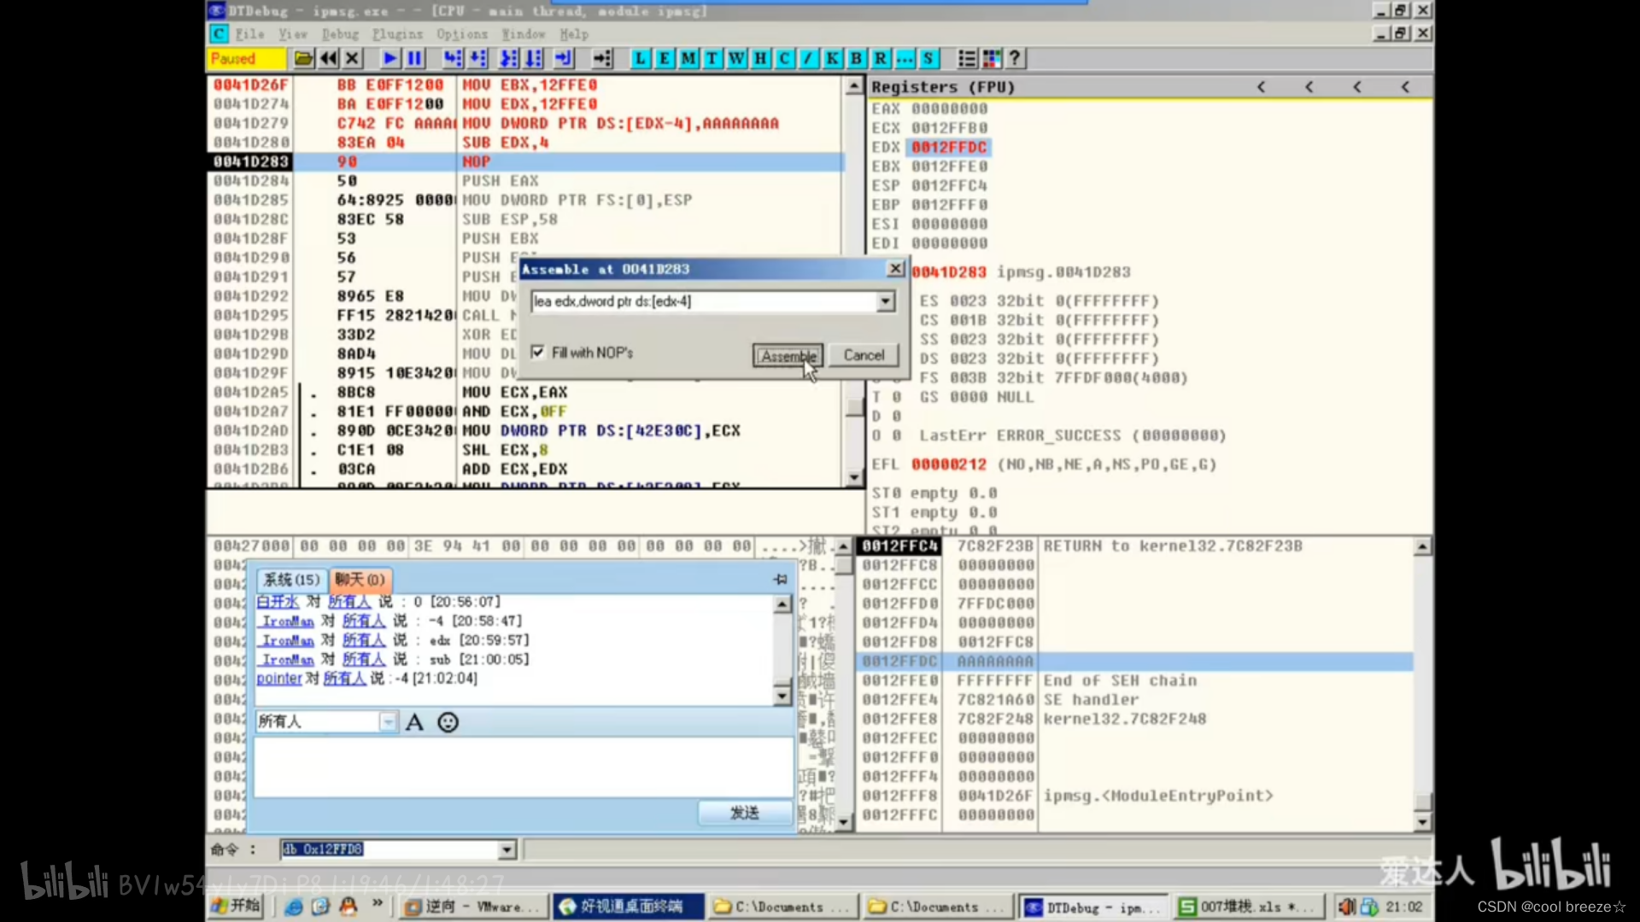This screenshot has height=922, width=1640.
Task: Open the Debug menu
Action: click(340, 34)
